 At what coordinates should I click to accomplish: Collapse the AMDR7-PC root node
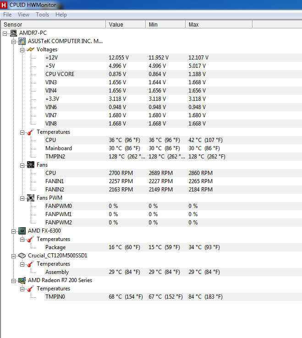pos(5,33)
